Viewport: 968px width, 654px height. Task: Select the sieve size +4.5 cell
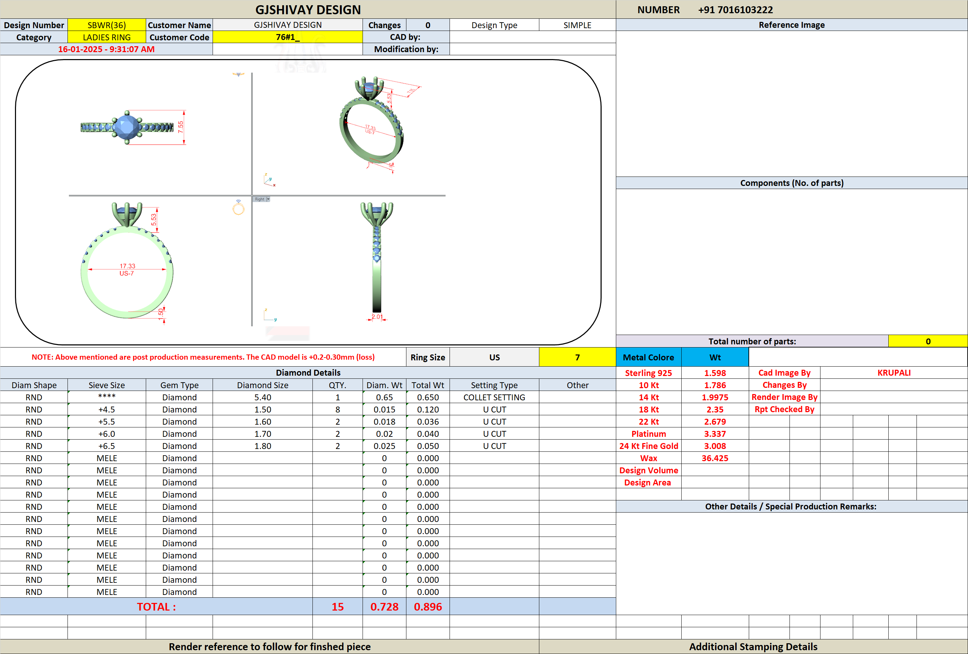click(x=106, y=409)
